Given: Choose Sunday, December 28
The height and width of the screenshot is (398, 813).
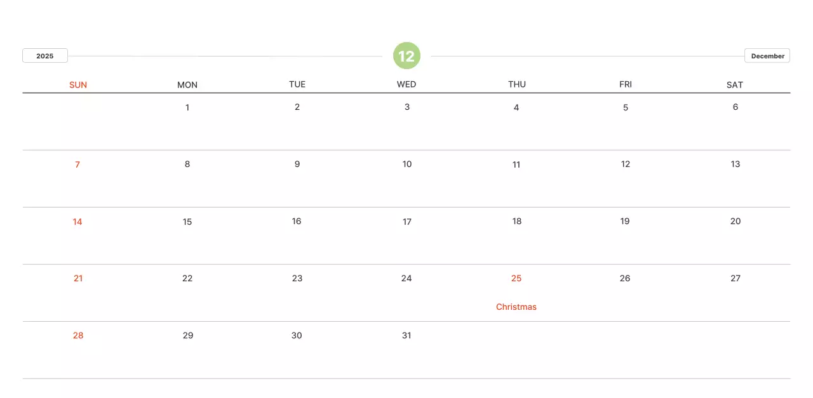Looking at the screenshot, I should [x=78, y=336].
